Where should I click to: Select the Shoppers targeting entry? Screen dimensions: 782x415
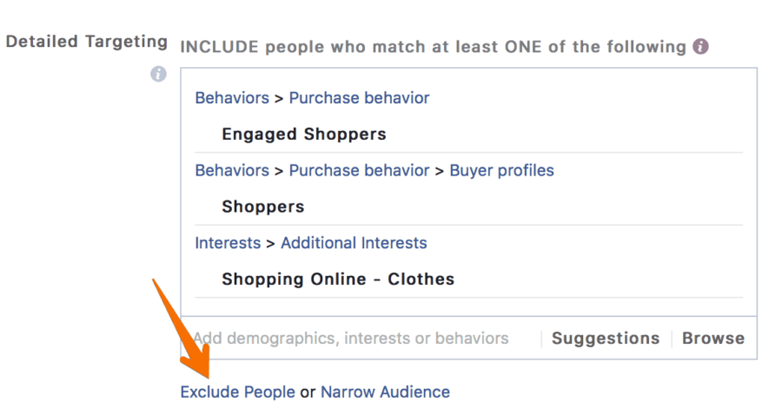(x=262, y=207)
